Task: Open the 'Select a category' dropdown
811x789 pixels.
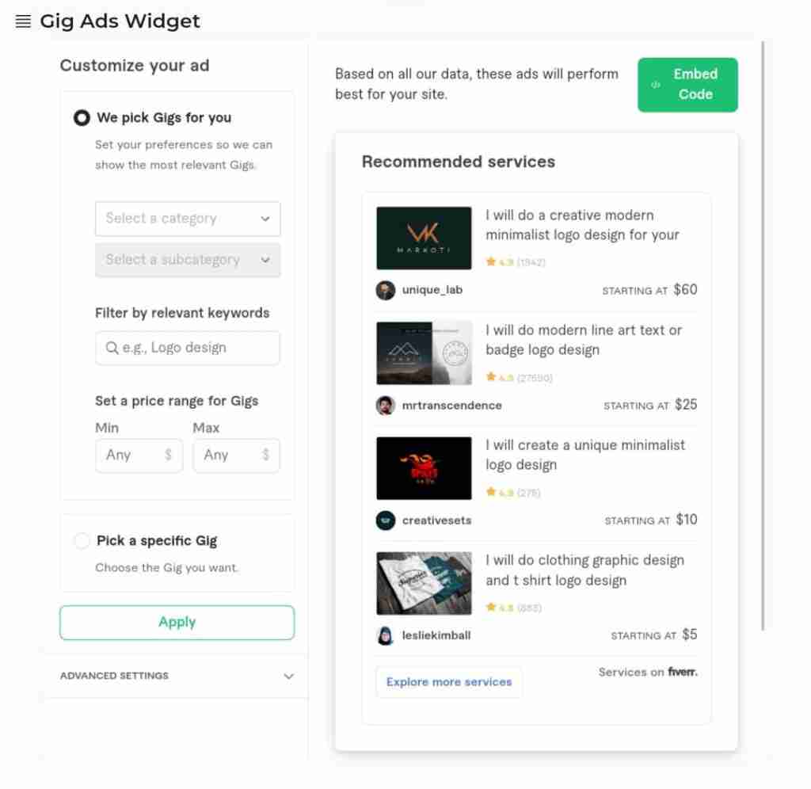Action: click(188, 219)
